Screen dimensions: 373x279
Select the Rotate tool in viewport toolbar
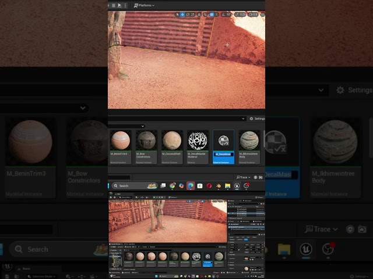pyautogui.click(x=188, y=15)
